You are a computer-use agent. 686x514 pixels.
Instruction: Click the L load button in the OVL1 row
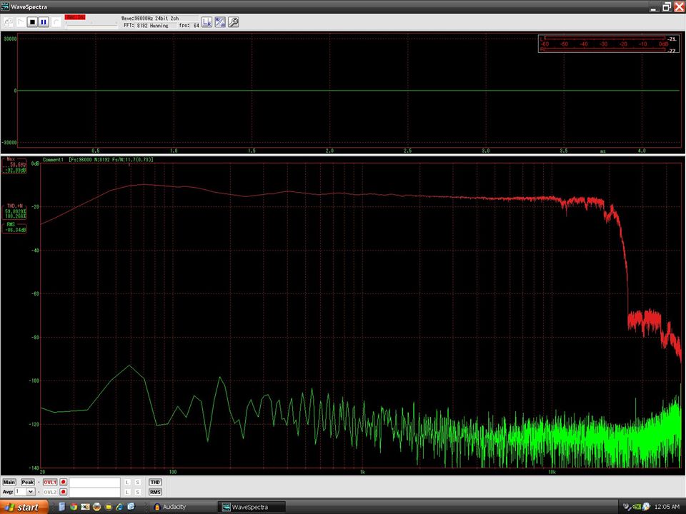pyautogui.click(x=127, y=482)
